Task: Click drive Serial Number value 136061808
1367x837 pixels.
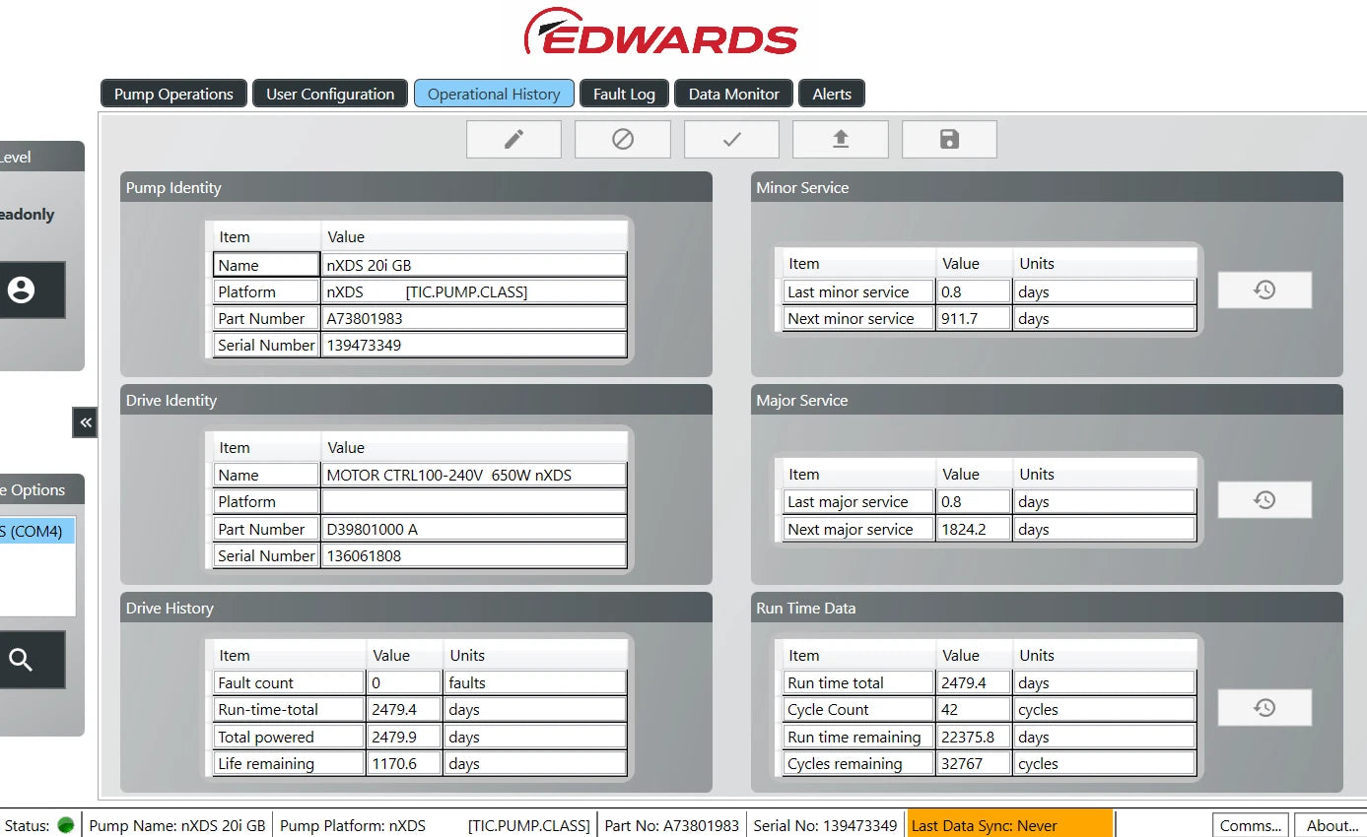Action: click(x=474, y=555)
